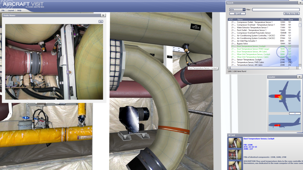303x170 pixels.
Task: Sort the list by the Name column
Action: click(258, 19)
